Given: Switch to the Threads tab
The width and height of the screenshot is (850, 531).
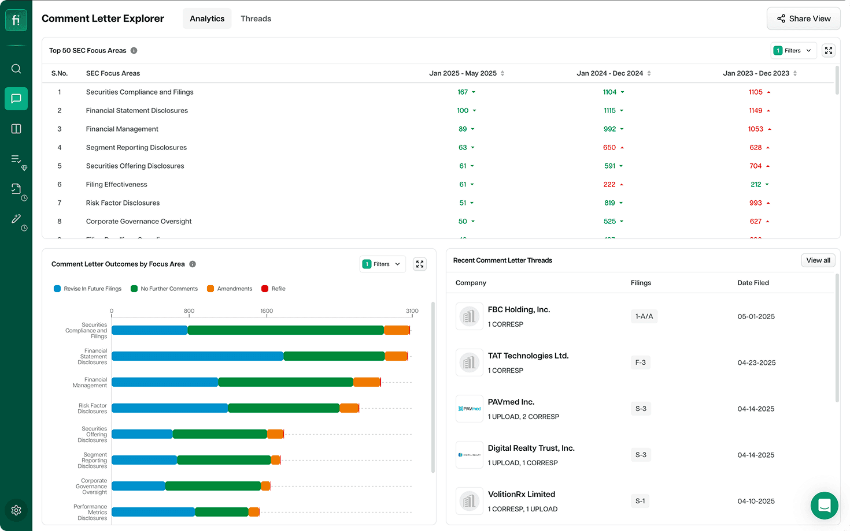Looking at the screenshot, I should pos(256,18).
